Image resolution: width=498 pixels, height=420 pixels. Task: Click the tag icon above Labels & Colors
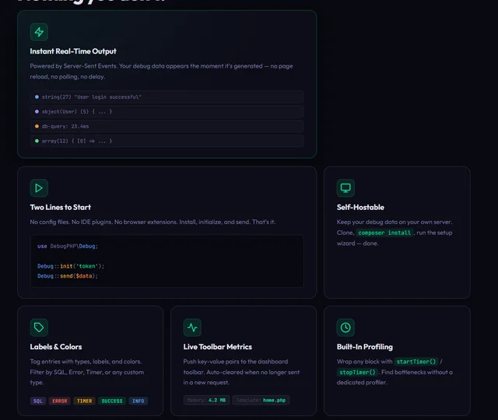click(39, 327)
